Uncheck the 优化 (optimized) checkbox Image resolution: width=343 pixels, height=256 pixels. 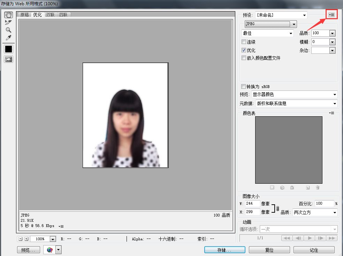(x=244, y=50)
